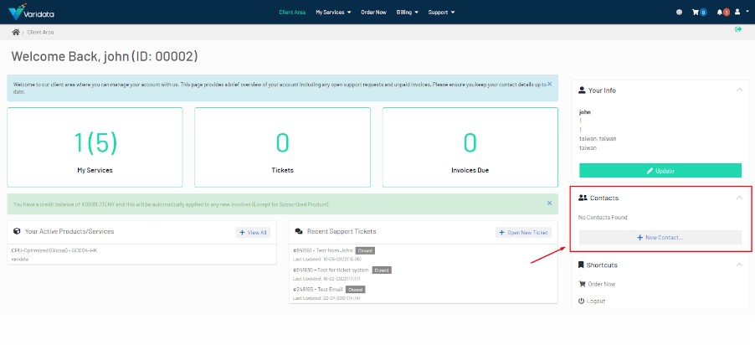Click the Your Info person icon
Image resolution: width=755 pixels, height=345 pixels.
coord(582,90)
